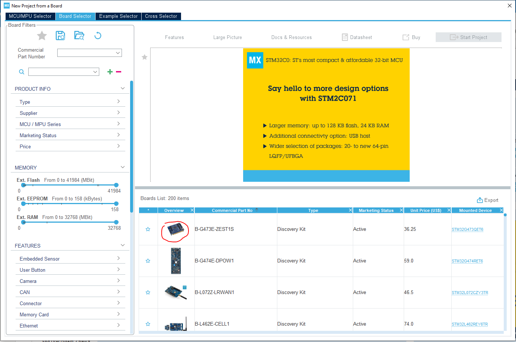Viewport: 516px width, 342px height.
Task: Open the board Datasheet
Action: coord(357,37)
